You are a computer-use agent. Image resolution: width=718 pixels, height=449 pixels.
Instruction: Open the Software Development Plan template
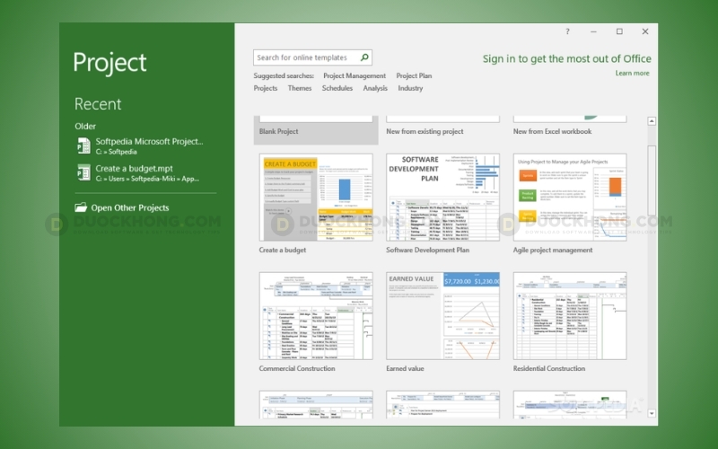442,197
